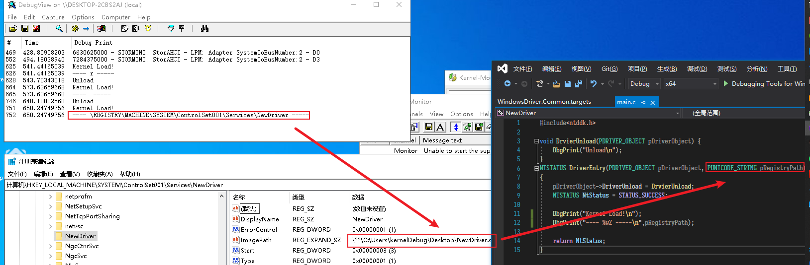Viewport: 810px width, 265px height.
Task: Click the binoculars Find icon in DebugView
Action: point(204,29)
